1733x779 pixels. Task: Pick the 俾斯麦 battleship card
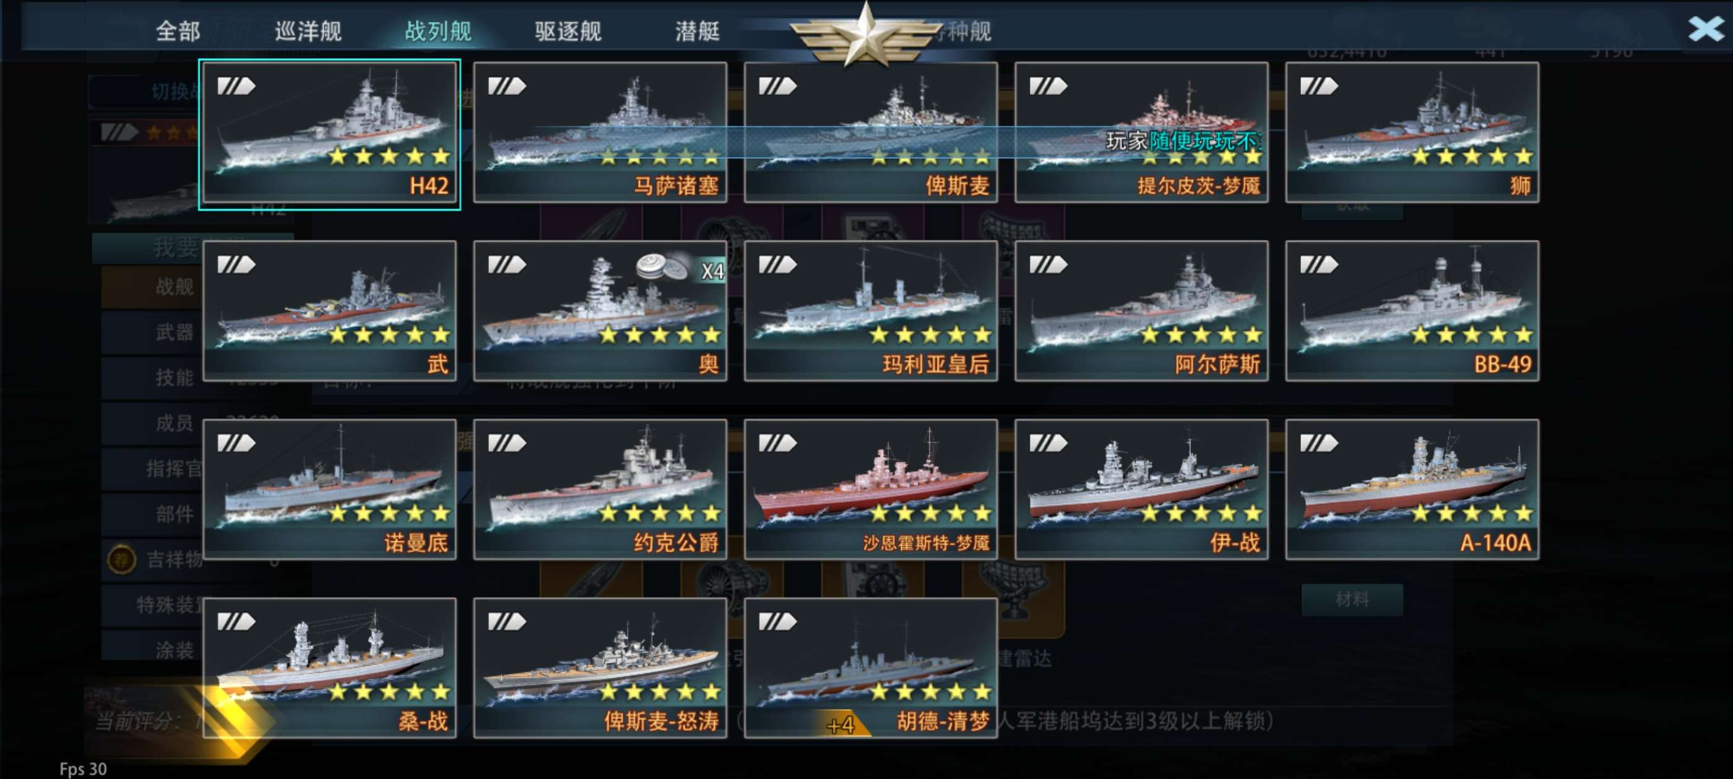871,133
